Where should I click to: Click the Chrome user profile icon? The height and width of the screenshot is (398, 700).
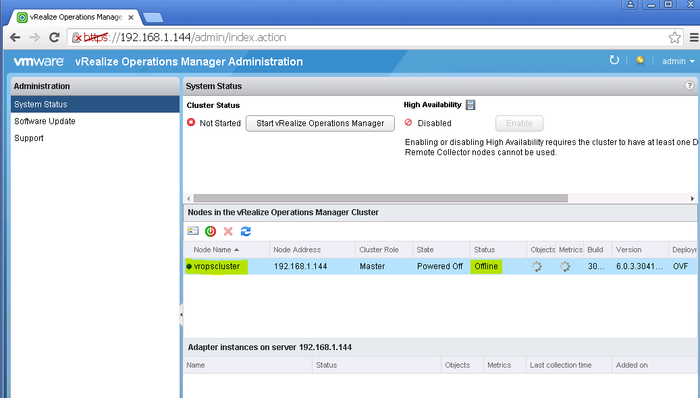click(x=630, y=5)
